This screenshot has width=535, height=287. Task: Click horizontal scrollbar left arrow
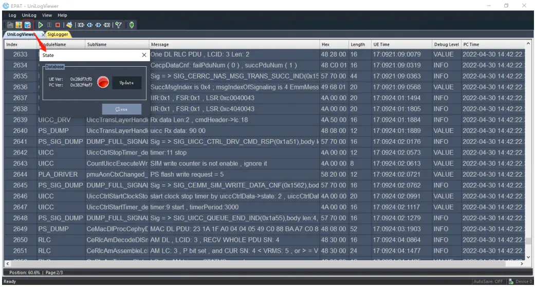[x=7, y=263]
